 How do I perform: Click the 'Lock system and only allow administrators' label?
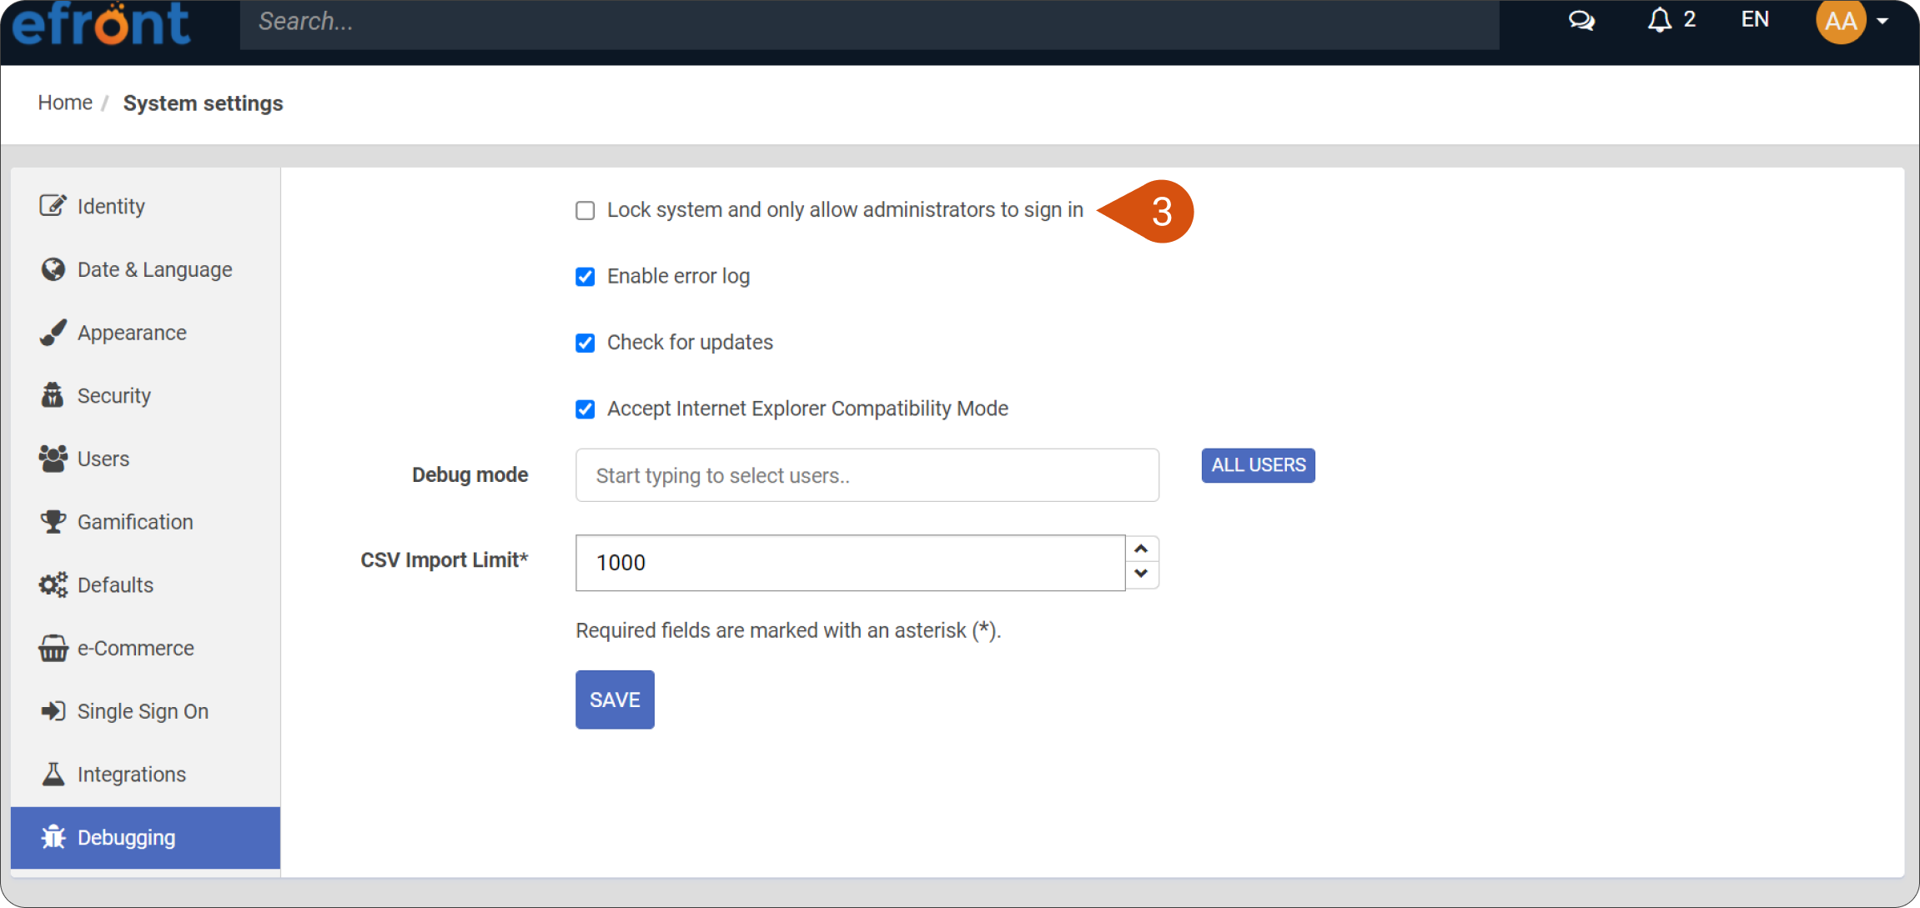coord(845,209)
